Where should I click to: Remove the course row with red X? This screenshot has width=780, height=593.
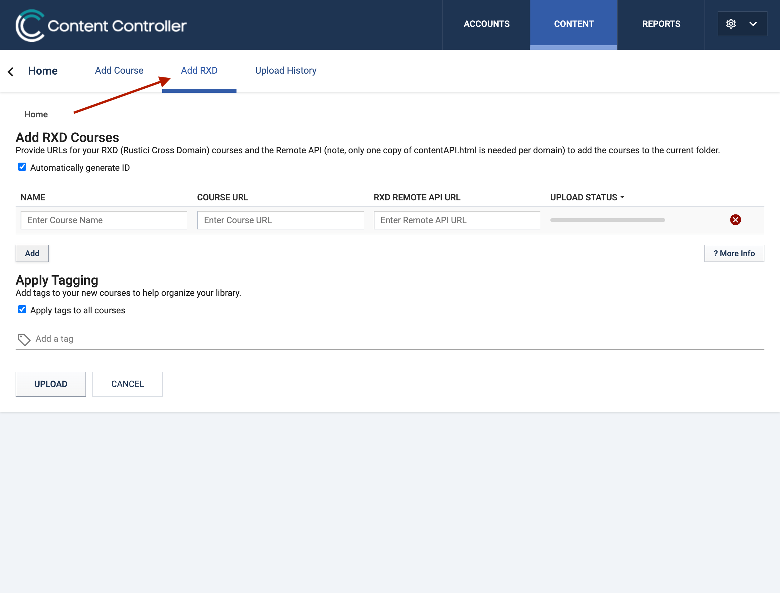coord(735,220)
